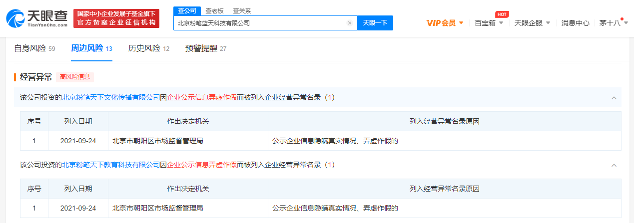The height and width of the screenshot is (223, 634).
Task: Click the 经营异常 section heading
Action: [x=36, y=77]
